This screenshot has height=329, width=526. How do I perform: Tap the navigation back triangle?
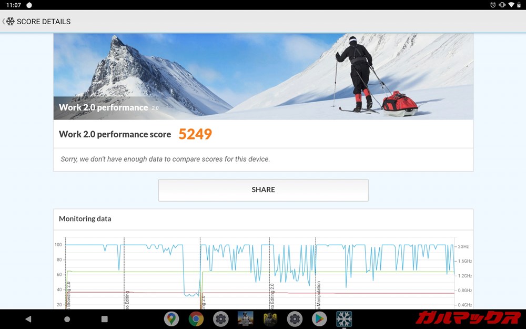28,319
